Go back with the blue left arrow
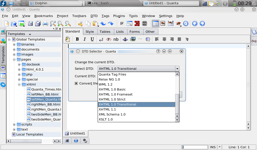 pyautogui.click(x=195, y=23)
